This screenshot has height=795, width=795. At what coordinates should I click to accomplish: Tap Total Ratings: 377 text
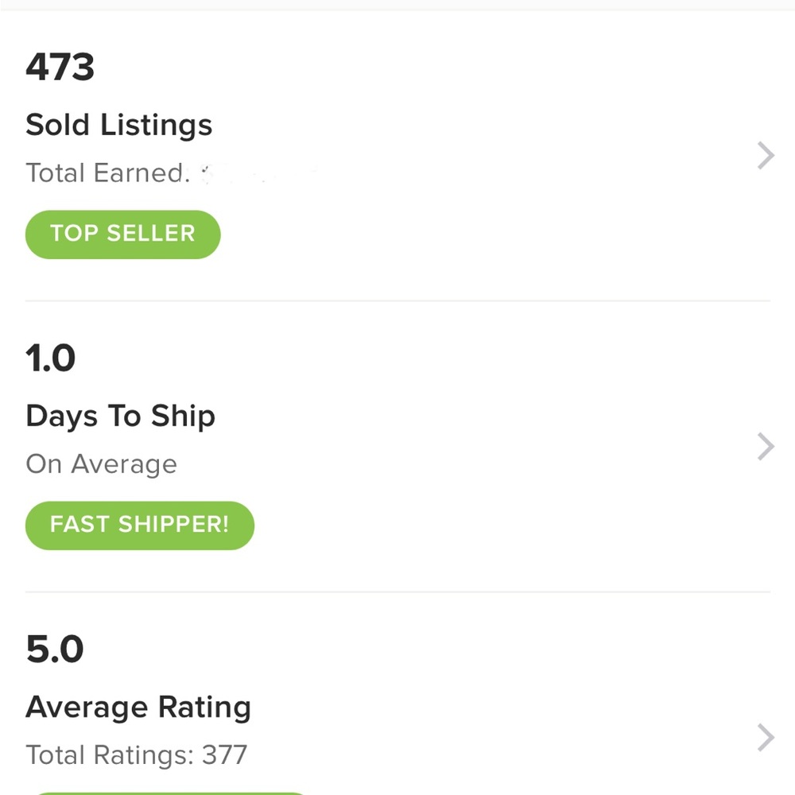coord(137,755)
